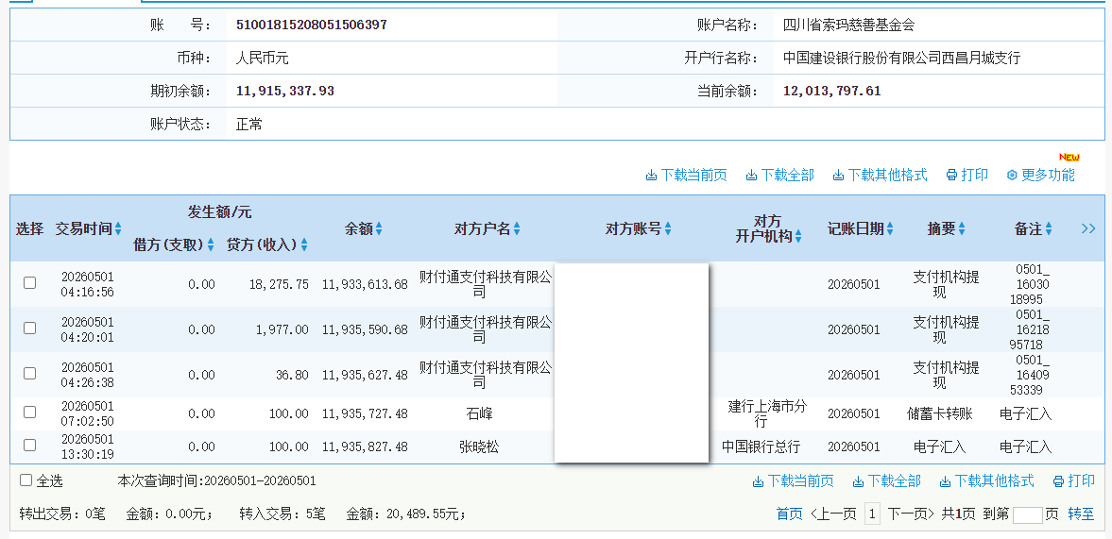
Task: Click bottom 打印 printer icon
Action: (x=1059, y=481)
